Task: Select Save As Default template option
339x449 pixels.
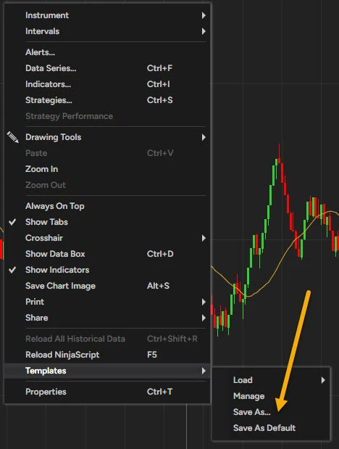Action: coord(271,428)
